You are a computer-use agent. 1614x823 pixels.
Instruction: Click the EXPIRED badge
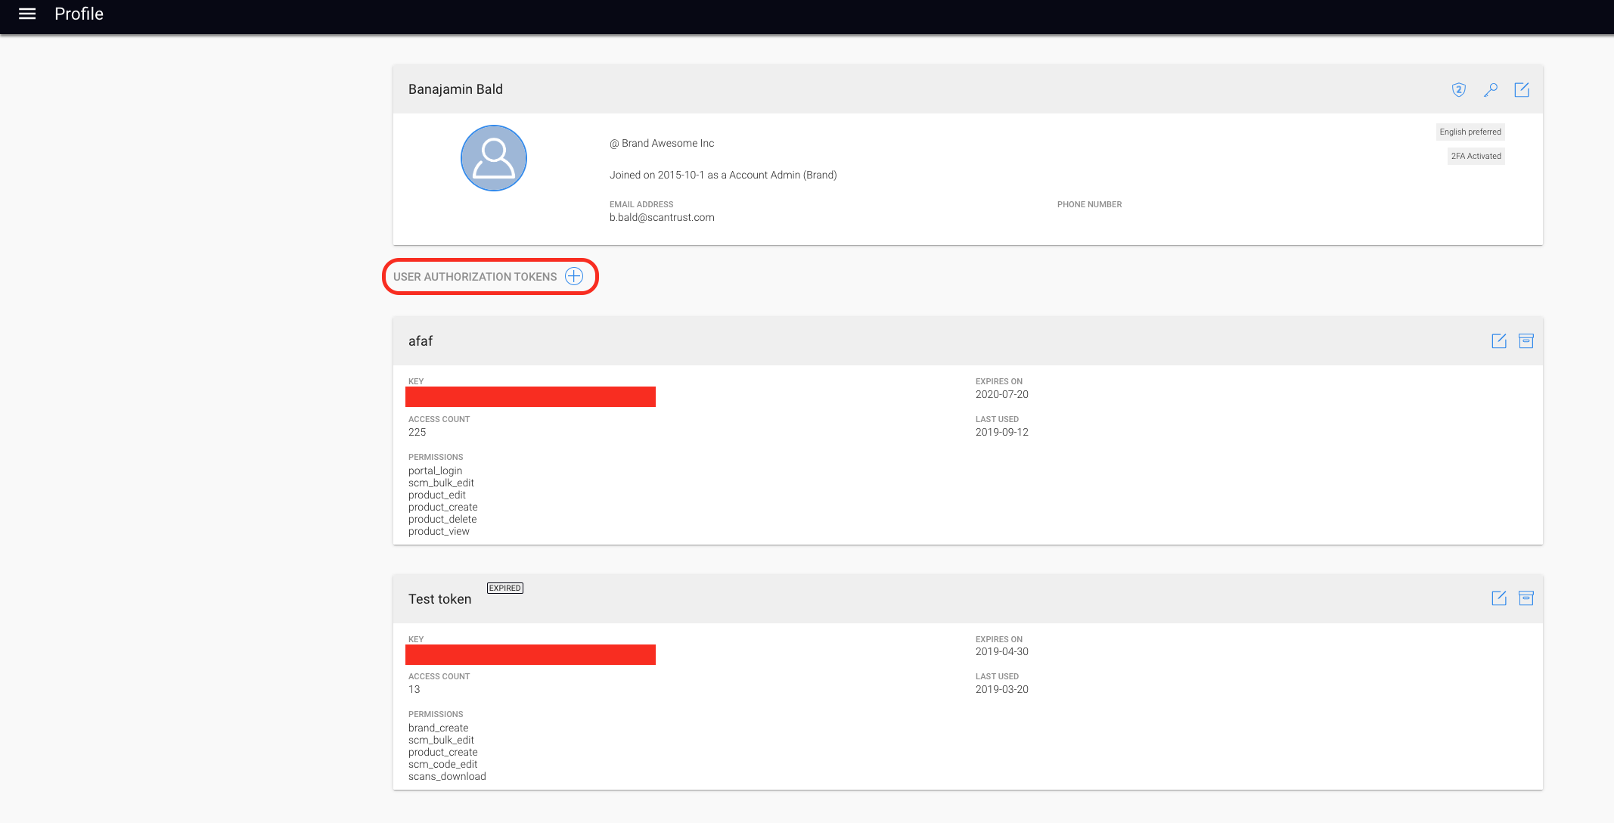pos(505,588)
